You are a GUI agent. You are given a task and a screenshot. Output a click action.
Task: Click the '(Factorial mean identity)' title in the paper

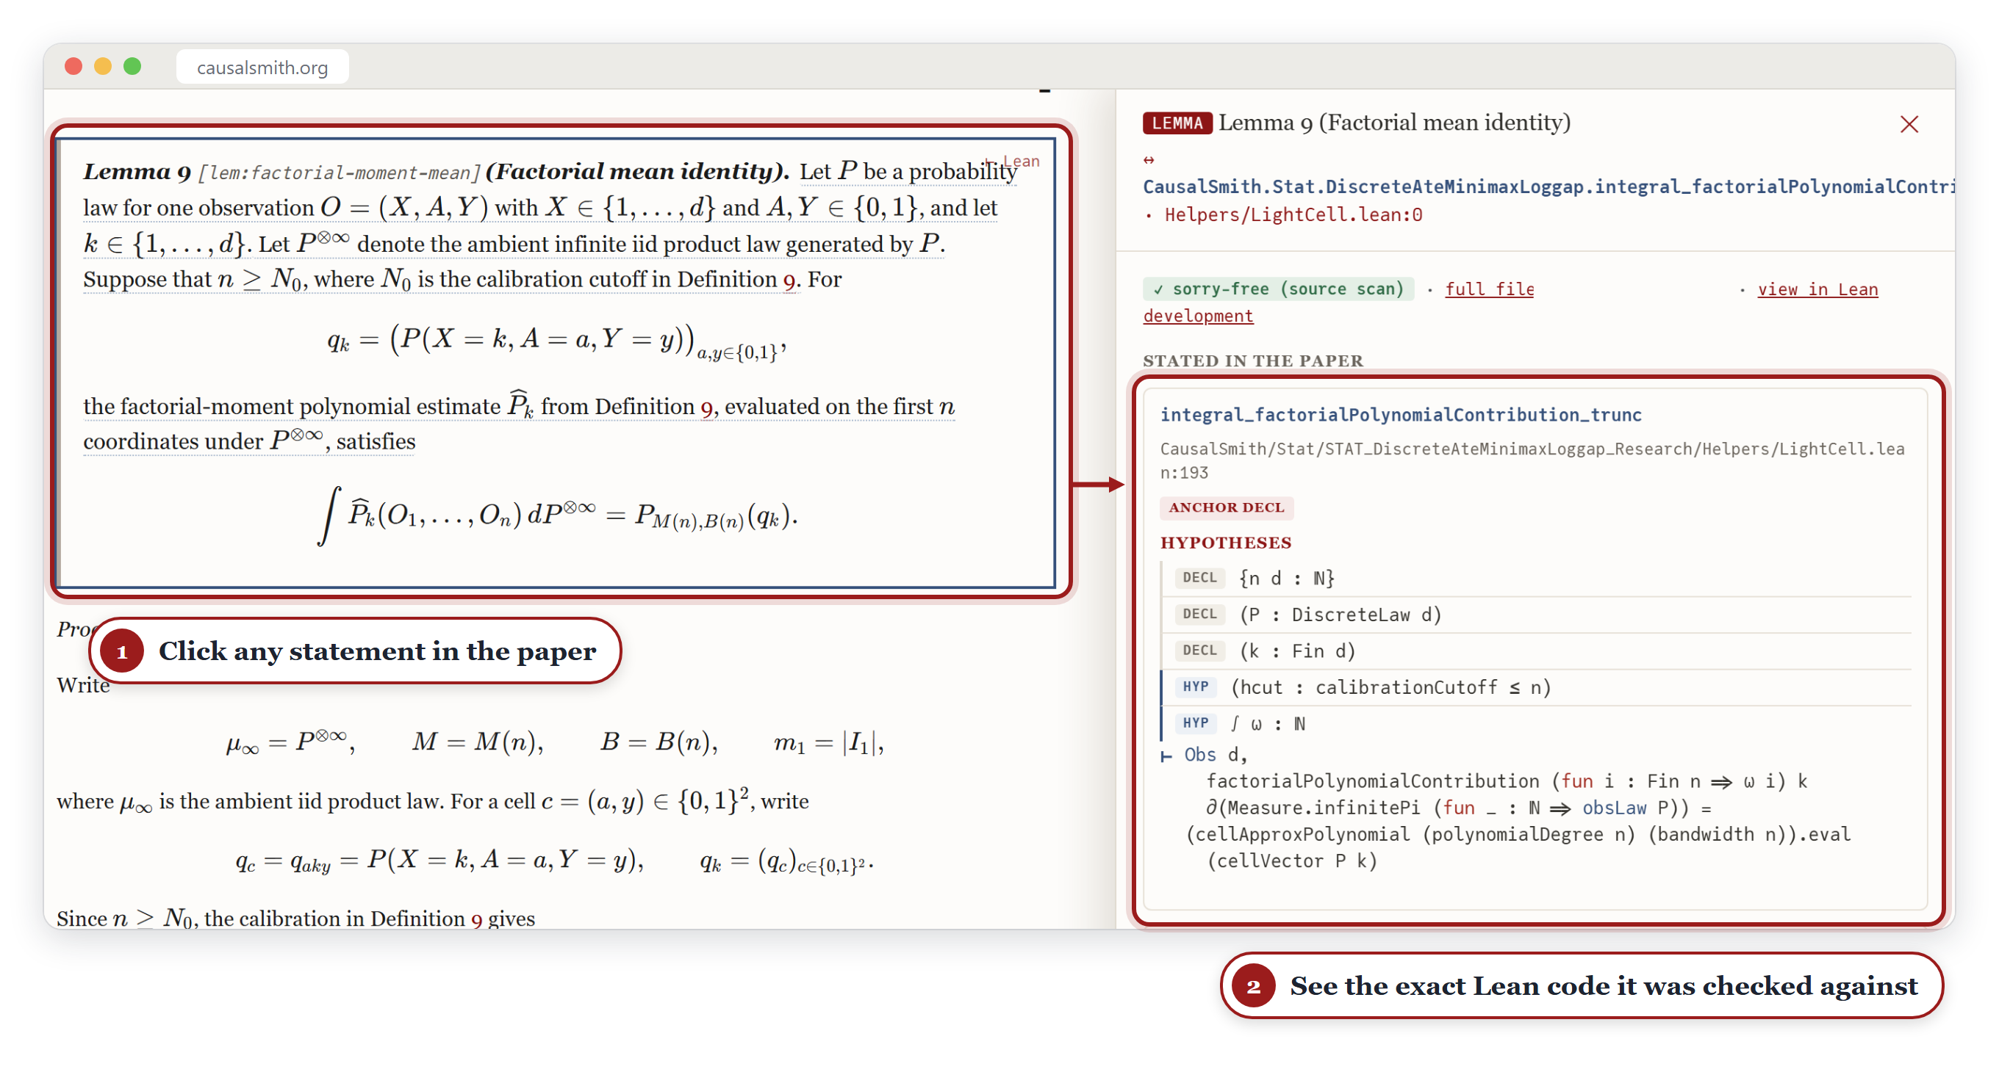(x=637, y=172)
